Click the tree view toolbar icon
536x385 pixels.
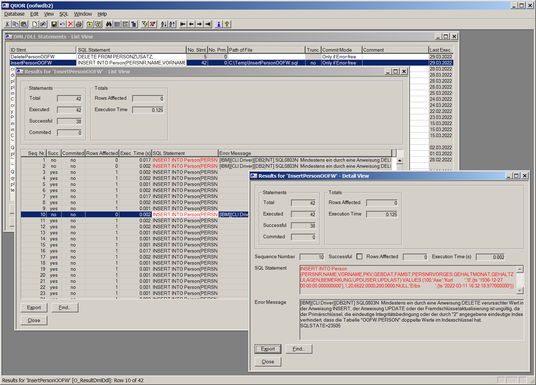(x=134, y=24)
